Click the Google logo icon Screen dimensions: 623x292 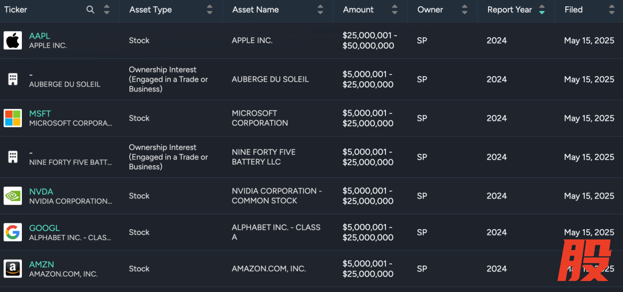pyautogui.click(x=13, y=232)
